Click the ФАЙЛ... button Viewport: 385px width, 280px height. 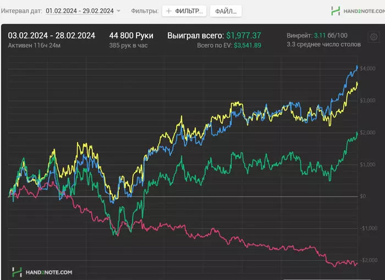pyautogui.click(x=226, y=12)
